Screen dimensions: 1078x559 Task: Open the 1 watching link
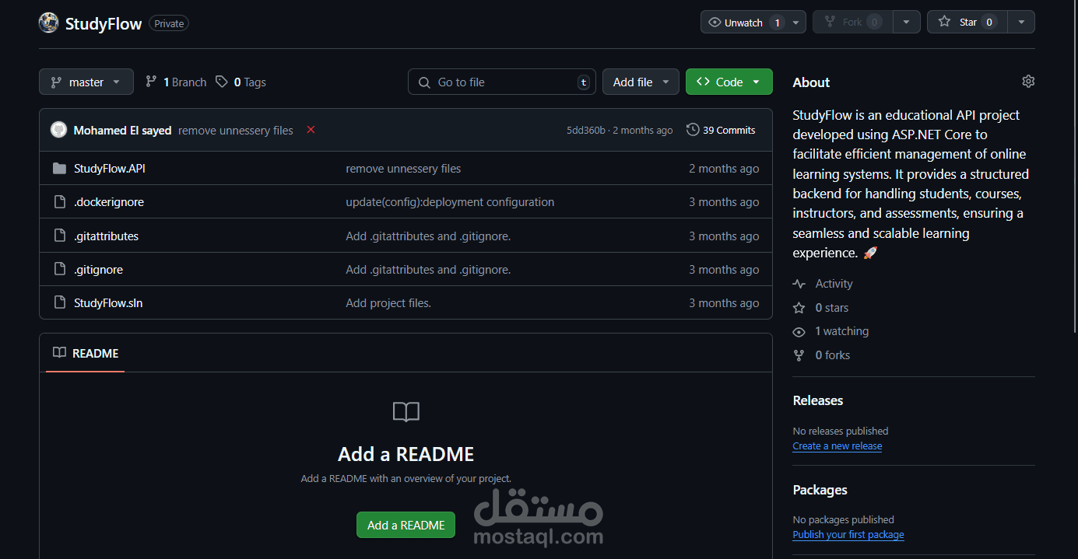[x=842, y=331]
